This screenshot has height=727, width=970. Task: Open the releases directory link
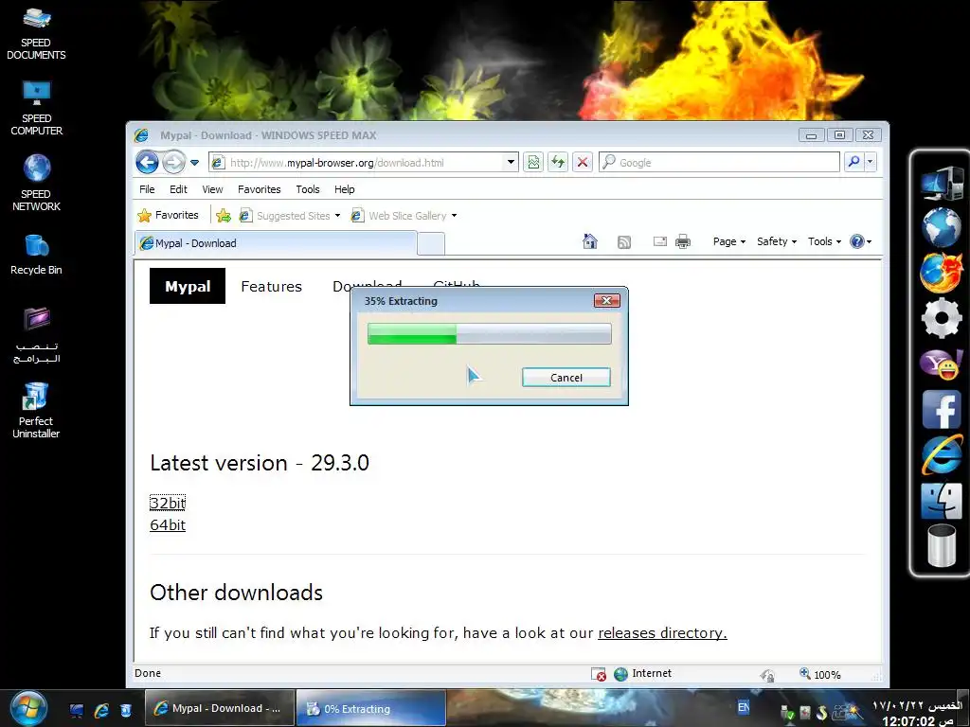tap(662, 633)
